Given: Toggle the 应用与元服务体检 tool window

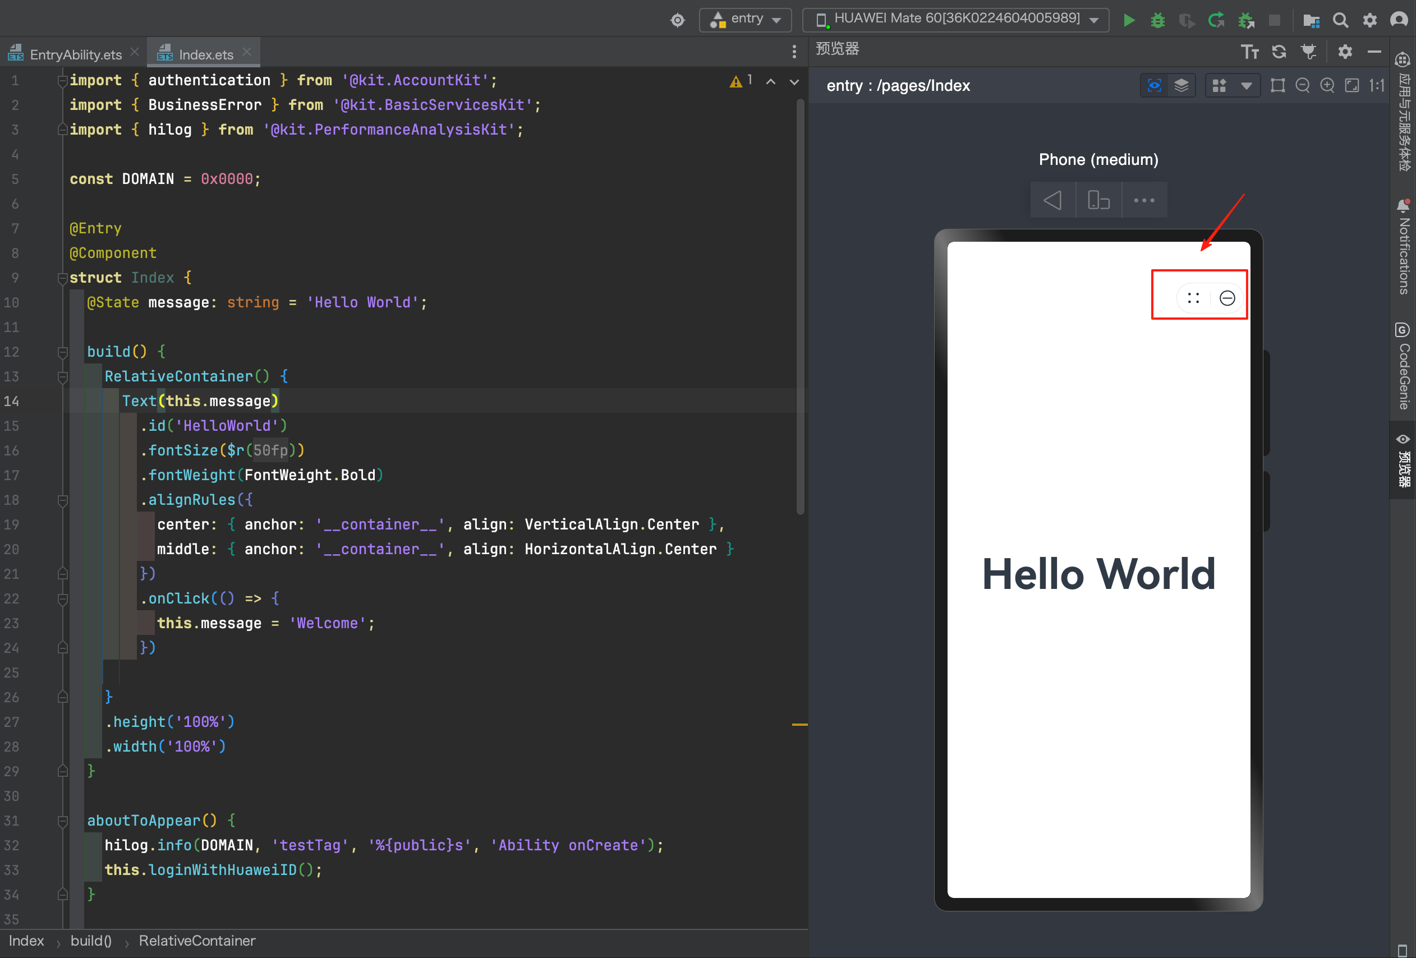Looking at the screenshot, I should (1403, 112).
